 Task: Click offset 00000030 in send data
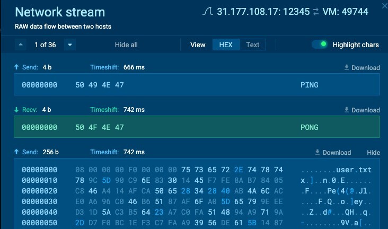pos(39,201)
